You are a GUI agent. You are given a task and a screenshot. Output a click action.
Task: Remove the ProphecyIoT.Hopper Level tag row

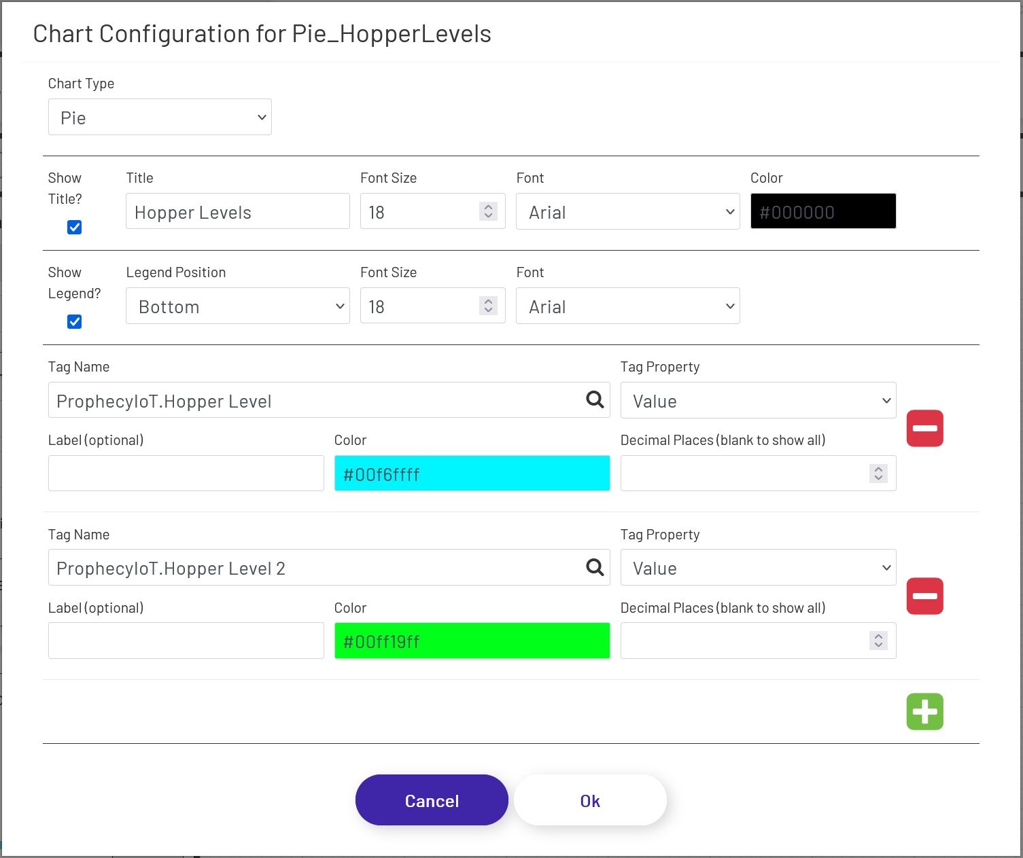coord(924,429)
